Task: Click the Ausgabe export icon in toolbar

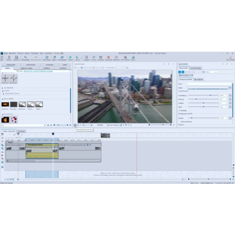Action: point(86,58)
